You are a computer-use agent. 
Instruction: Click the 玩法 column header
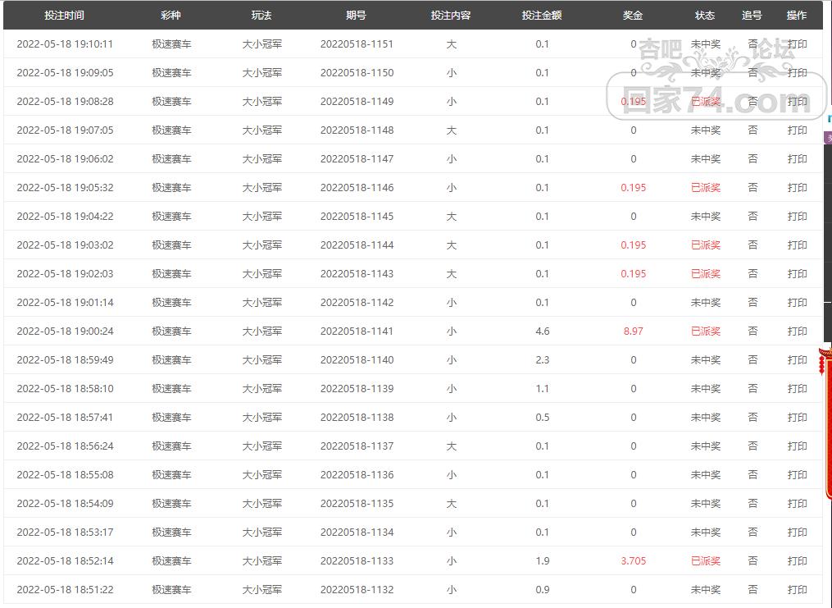[261, 16]
